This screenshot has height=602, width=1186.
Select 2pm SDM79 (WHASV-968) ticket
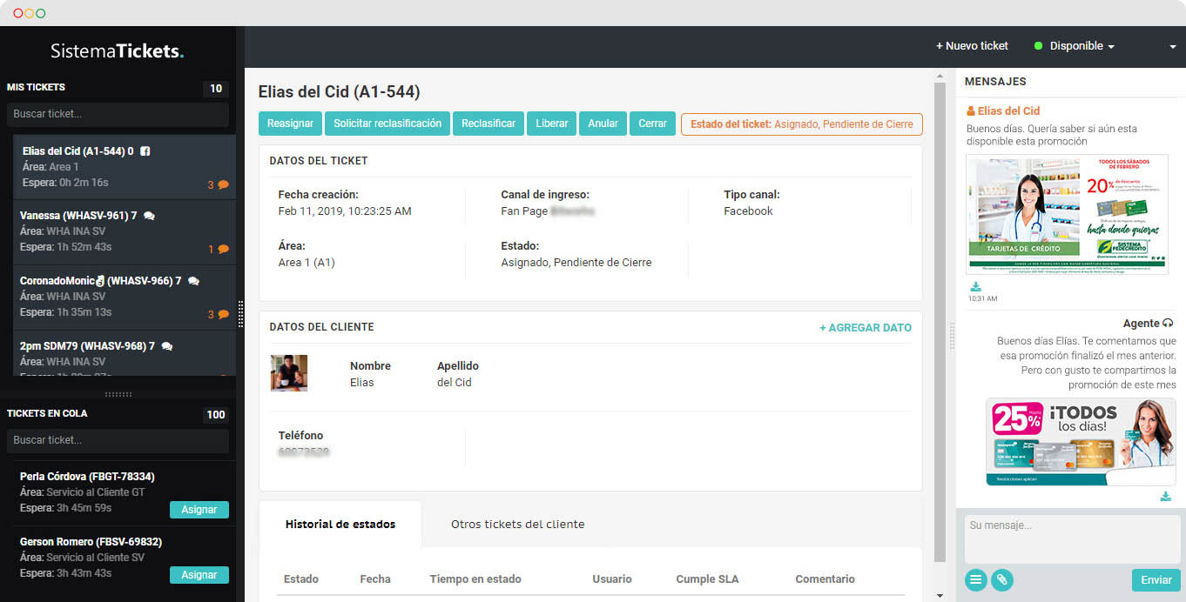[125, 353]
